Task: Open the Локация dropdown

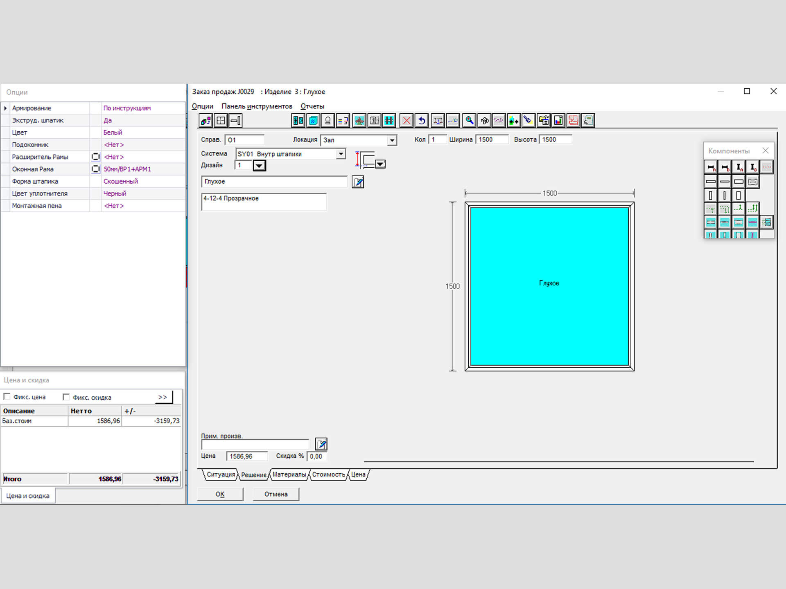Action: [x=392, y=140]
